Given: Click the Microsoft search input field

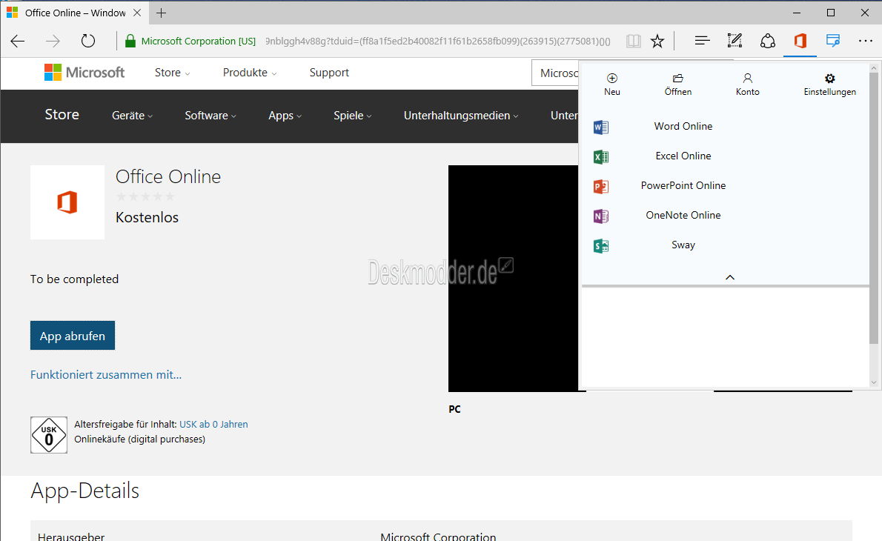Looking at the screenshot, I should pyautogui.click(x=555, y=73).
